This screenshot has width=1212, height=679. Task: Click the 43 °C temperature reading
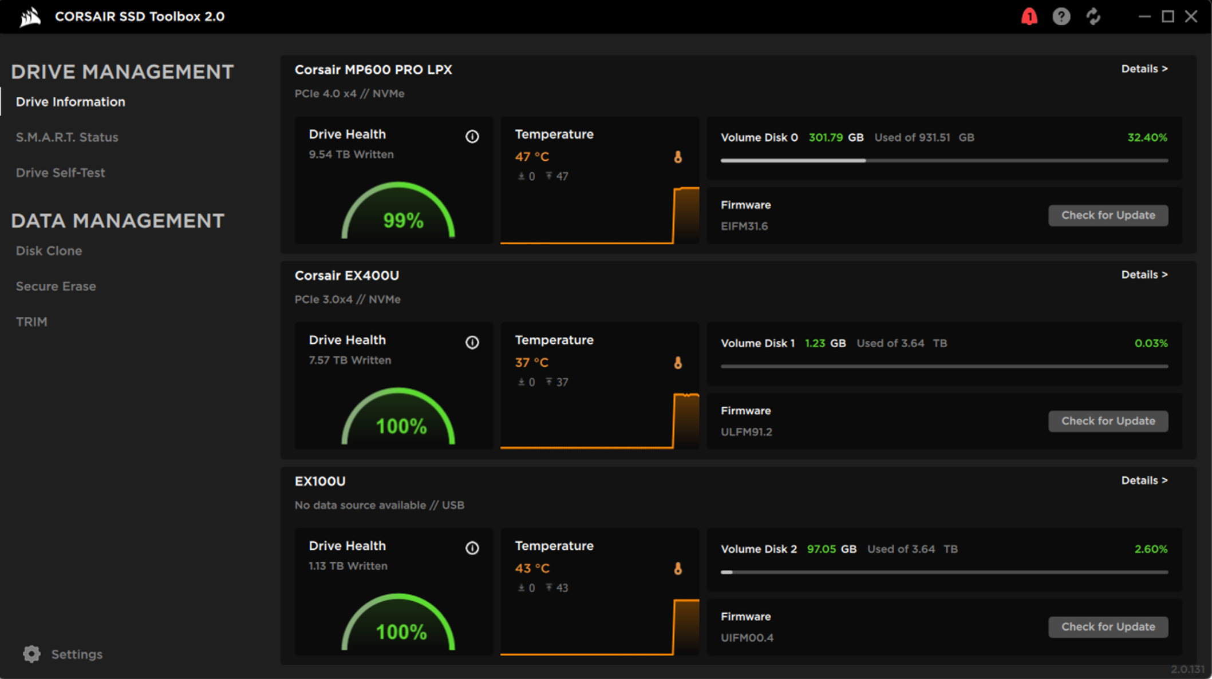[532, 569]
